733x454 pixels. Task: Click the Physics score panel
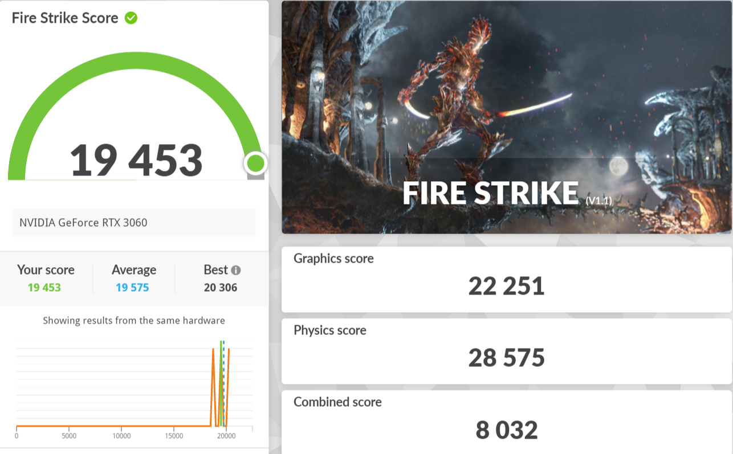(x=506, y=351)
